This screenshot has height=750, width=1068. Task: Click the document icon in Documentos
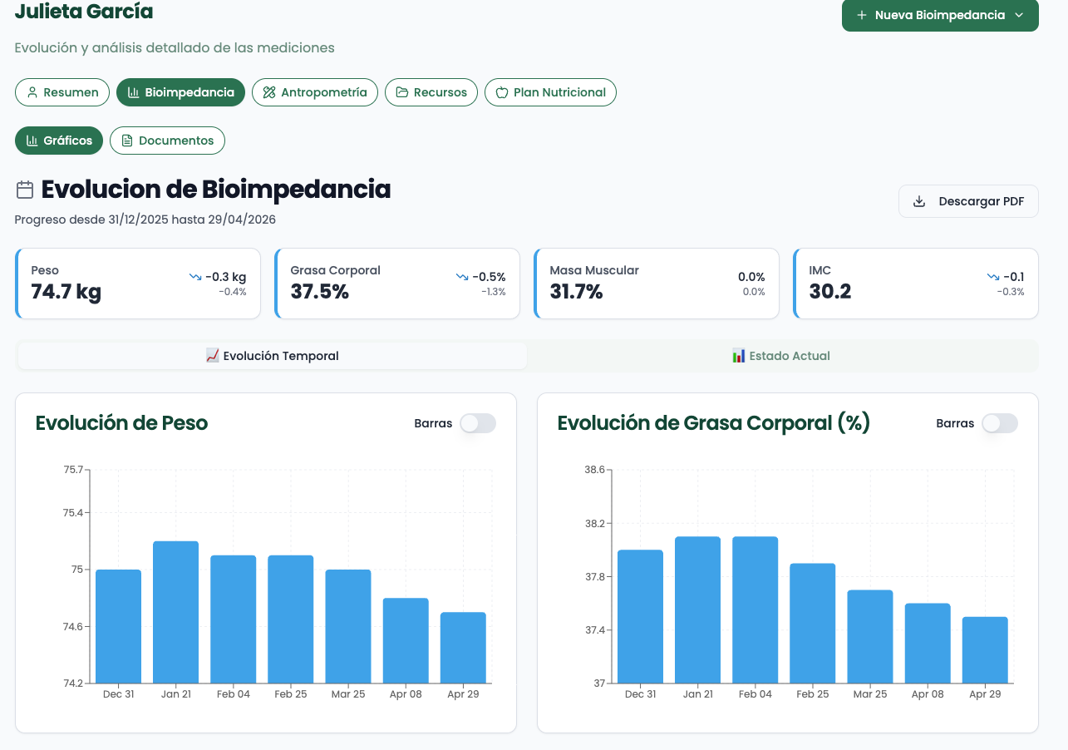point(127,141)
